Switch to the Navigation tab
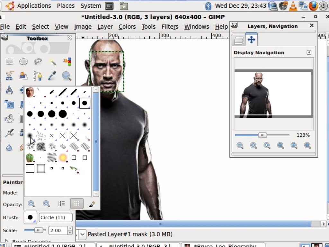This screenshot has width=329, height=247. [251, 40]
